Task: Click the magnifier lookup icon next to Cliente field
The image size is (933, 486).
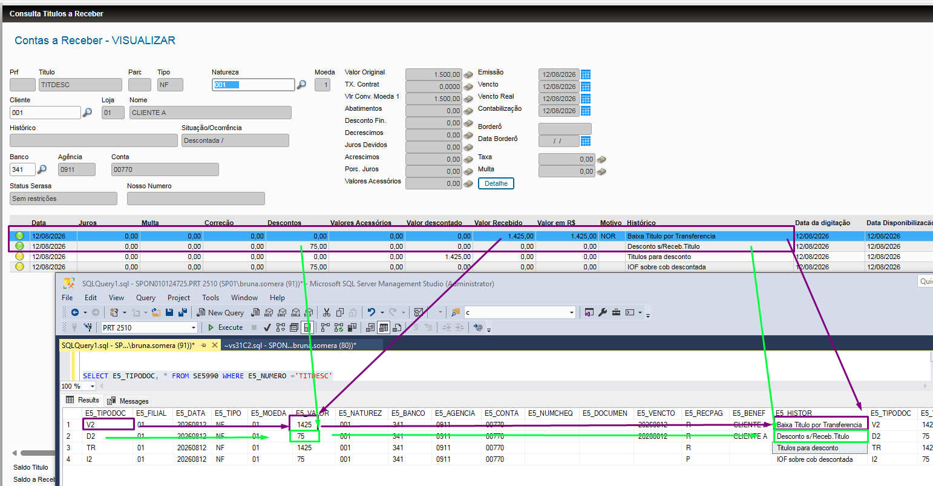Action: pyautogui.click(x=87, y=113)
